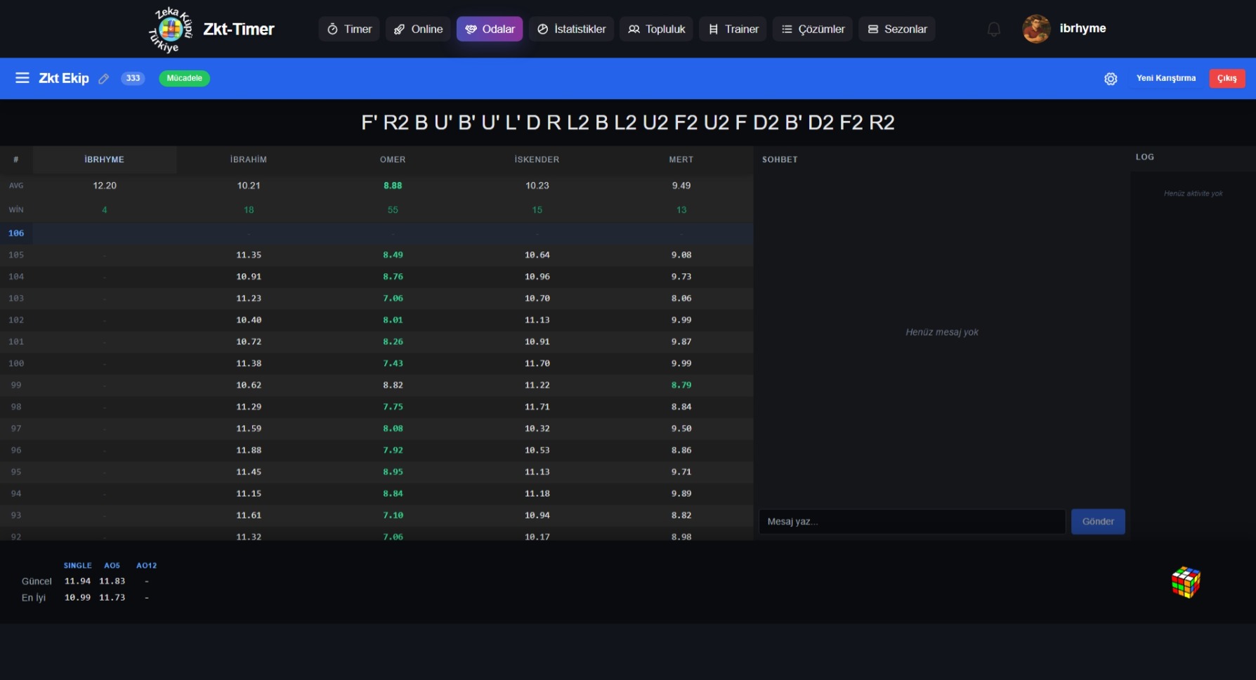Open the Timer tab
Image resolution: width=1256 pixels, height=680 pixels.
pyautogui.click(x=349, y=30)
